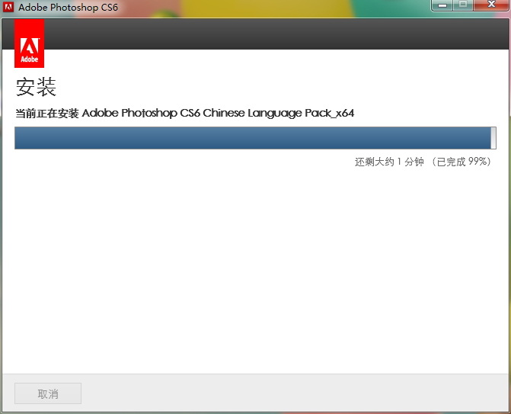Click the Photoshop title bar app icon
511x414 pixels.
[8, 7]
